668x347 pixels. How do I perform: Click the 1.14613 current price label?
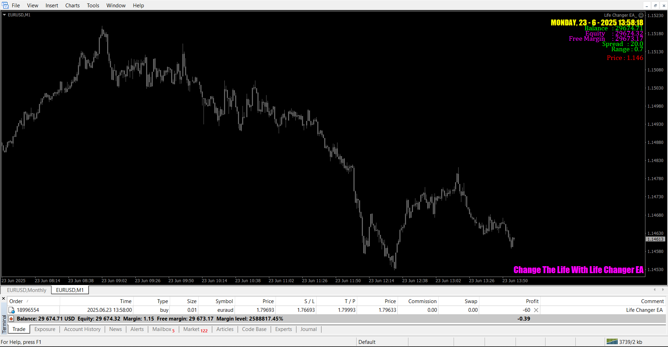655,239
